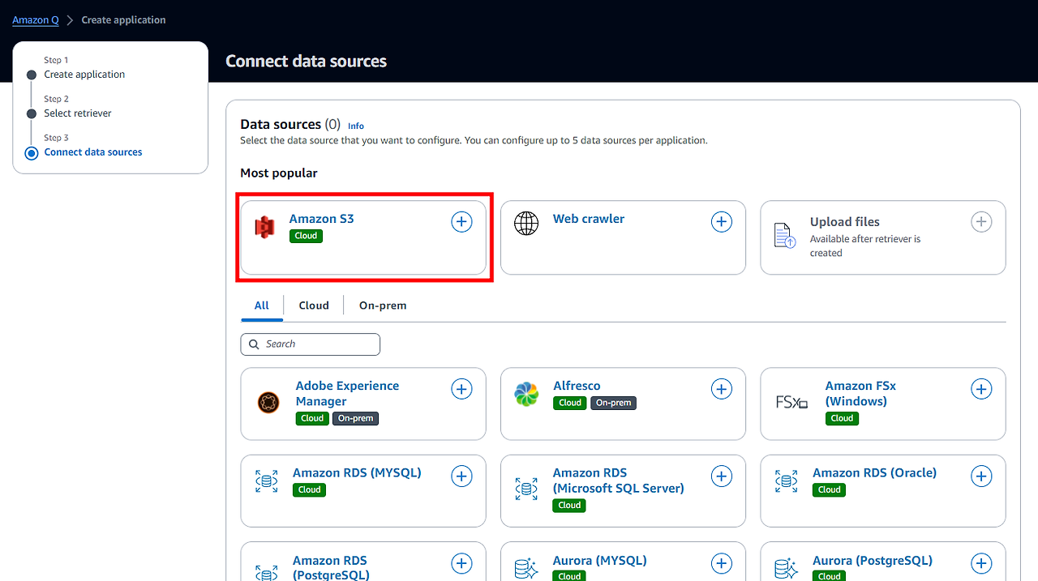Open the Alfresco title link

click(577, 386)
